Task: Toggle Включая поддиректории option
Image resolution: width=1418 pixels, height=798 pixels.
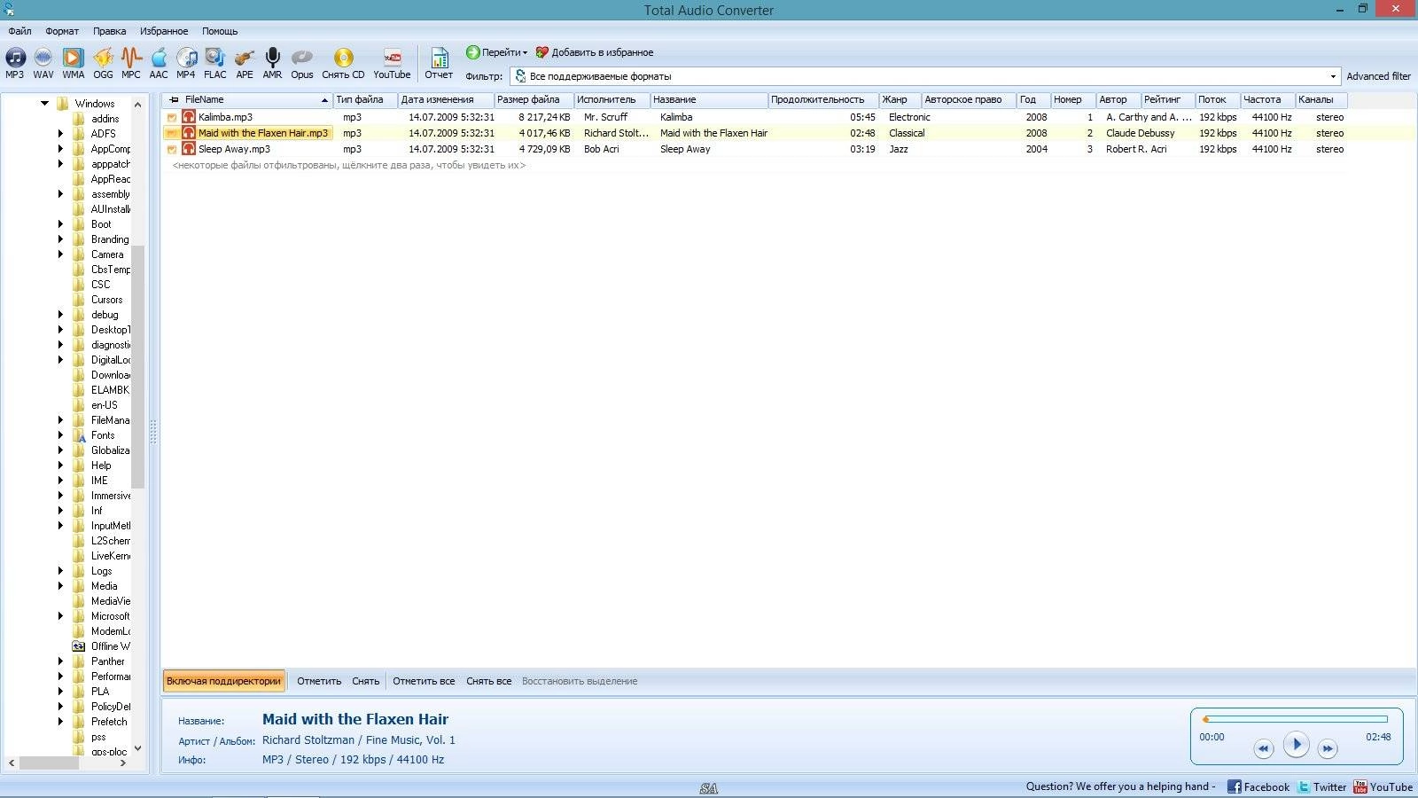Action: [224, 681]
